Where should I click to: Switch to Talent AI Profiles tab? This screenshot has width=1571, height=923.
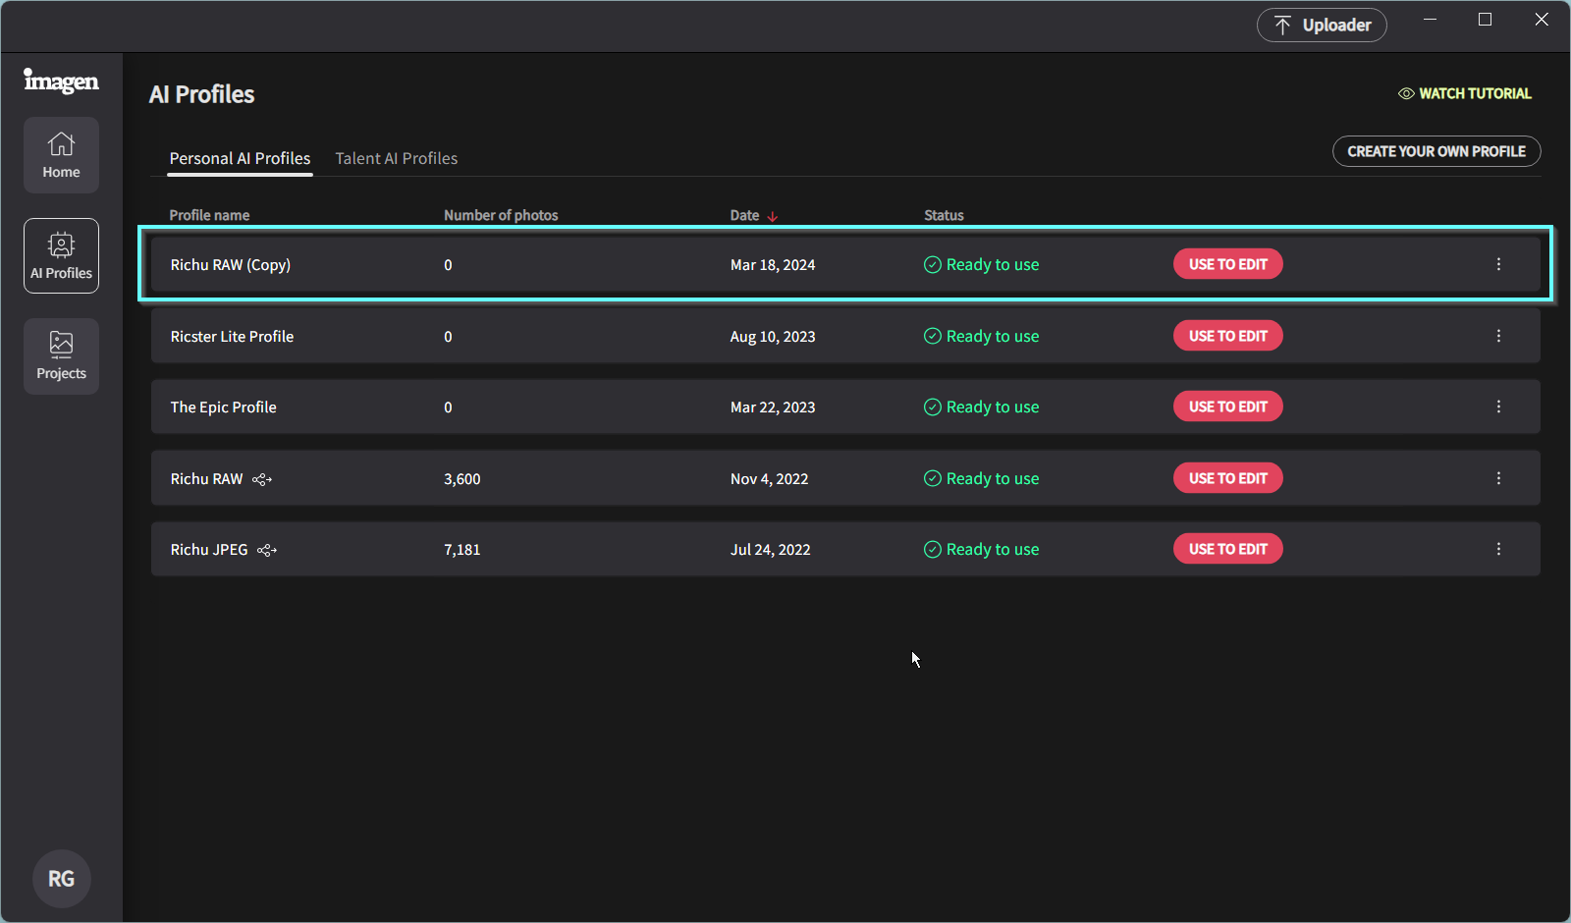[397, 158]
